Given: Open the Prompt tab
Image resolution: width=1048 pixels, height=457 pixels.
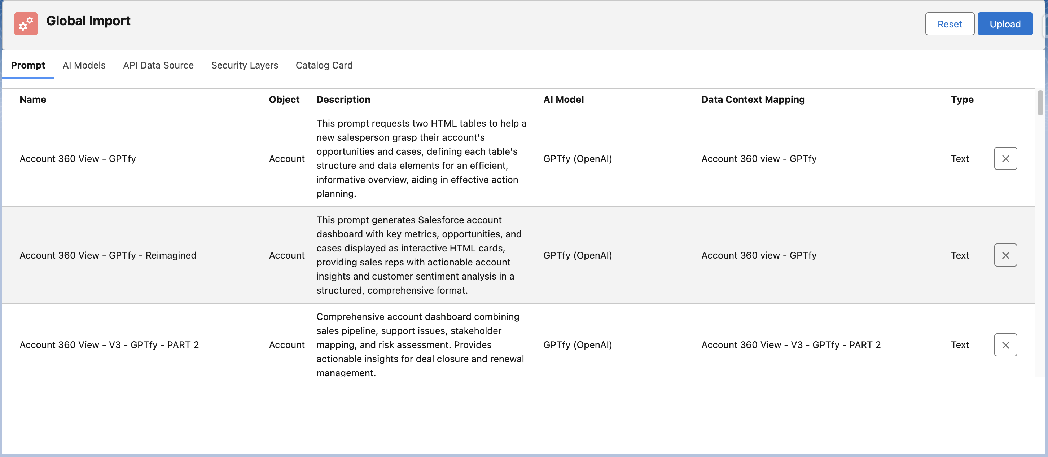Looking at the screenshot, I should click(x=28, y=65).
